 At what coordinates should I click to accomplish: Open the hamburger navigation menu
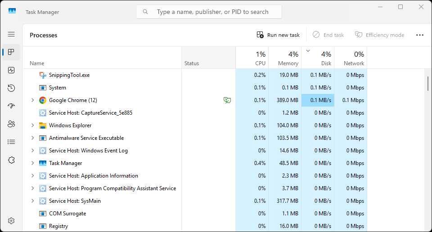(x=11, y=34)
